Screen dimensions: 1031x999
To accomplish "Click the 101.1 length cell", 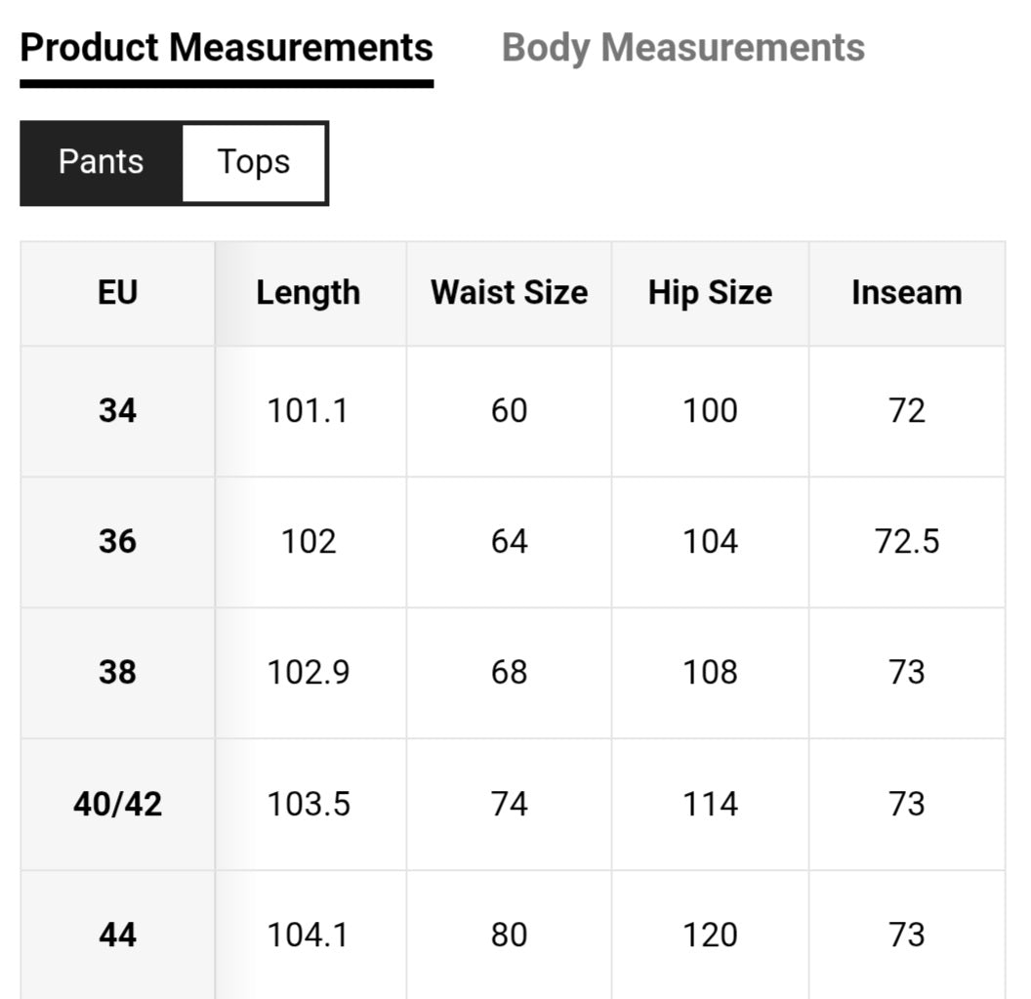I will 309,411.
